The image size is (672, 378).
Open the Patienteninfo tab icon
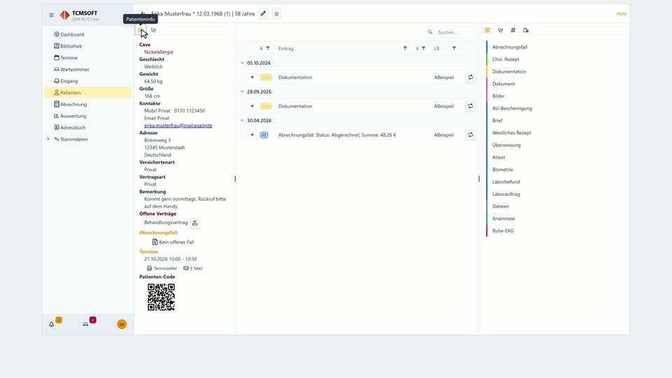tap(140, 30)
